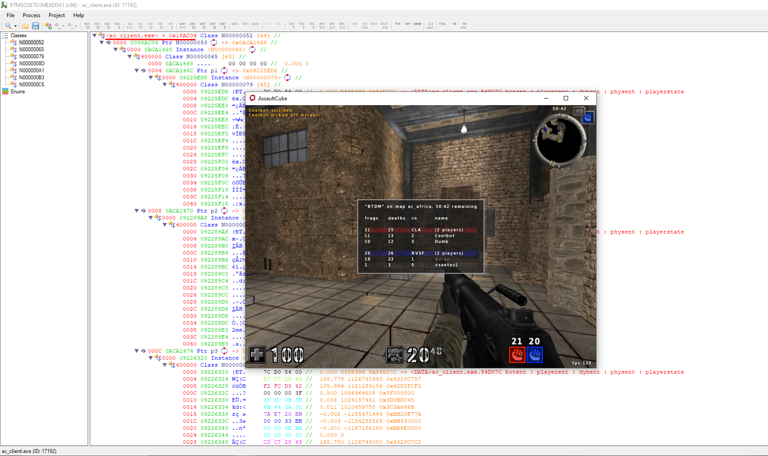Collapse the Class N00000065 node arrow
Image resolution: width=768 pixels, height=456 pixels.
click(x=129, y=57)
